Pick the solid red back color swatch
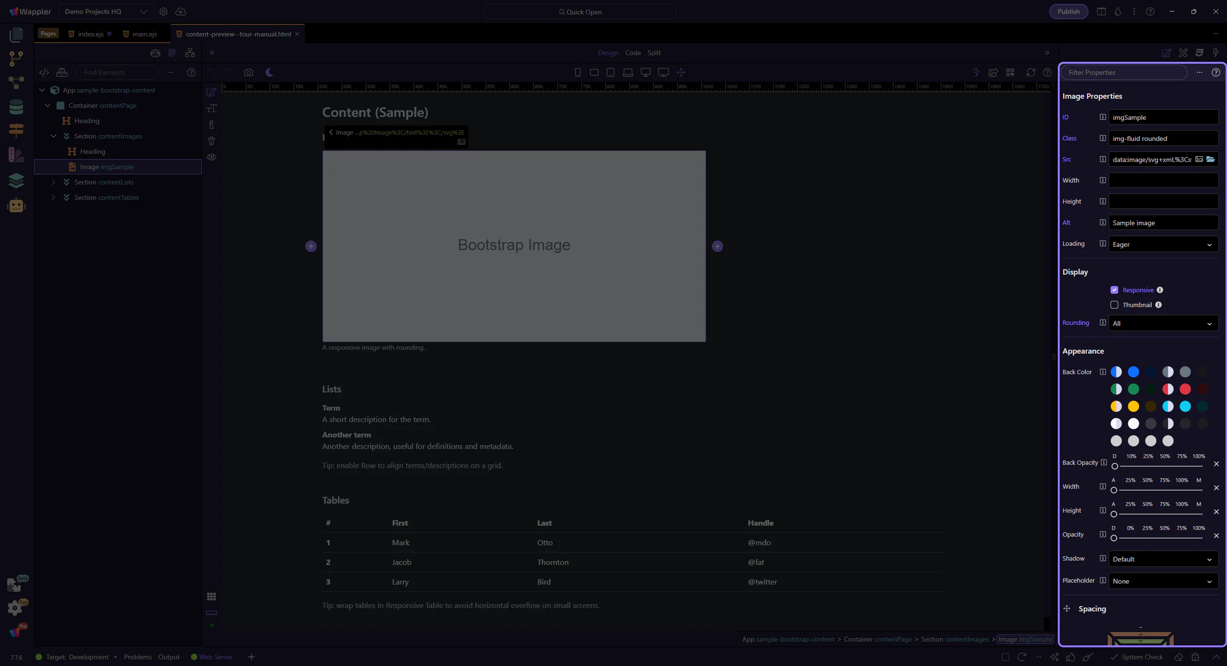The image size is (1227, 666). (x=1185, y=389)
